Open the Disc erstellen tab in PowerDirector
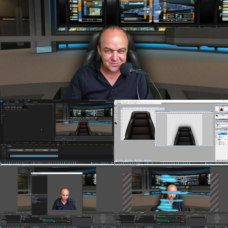Screen dimensions: 228x228 pyautogui.click(x=35, y=102)
